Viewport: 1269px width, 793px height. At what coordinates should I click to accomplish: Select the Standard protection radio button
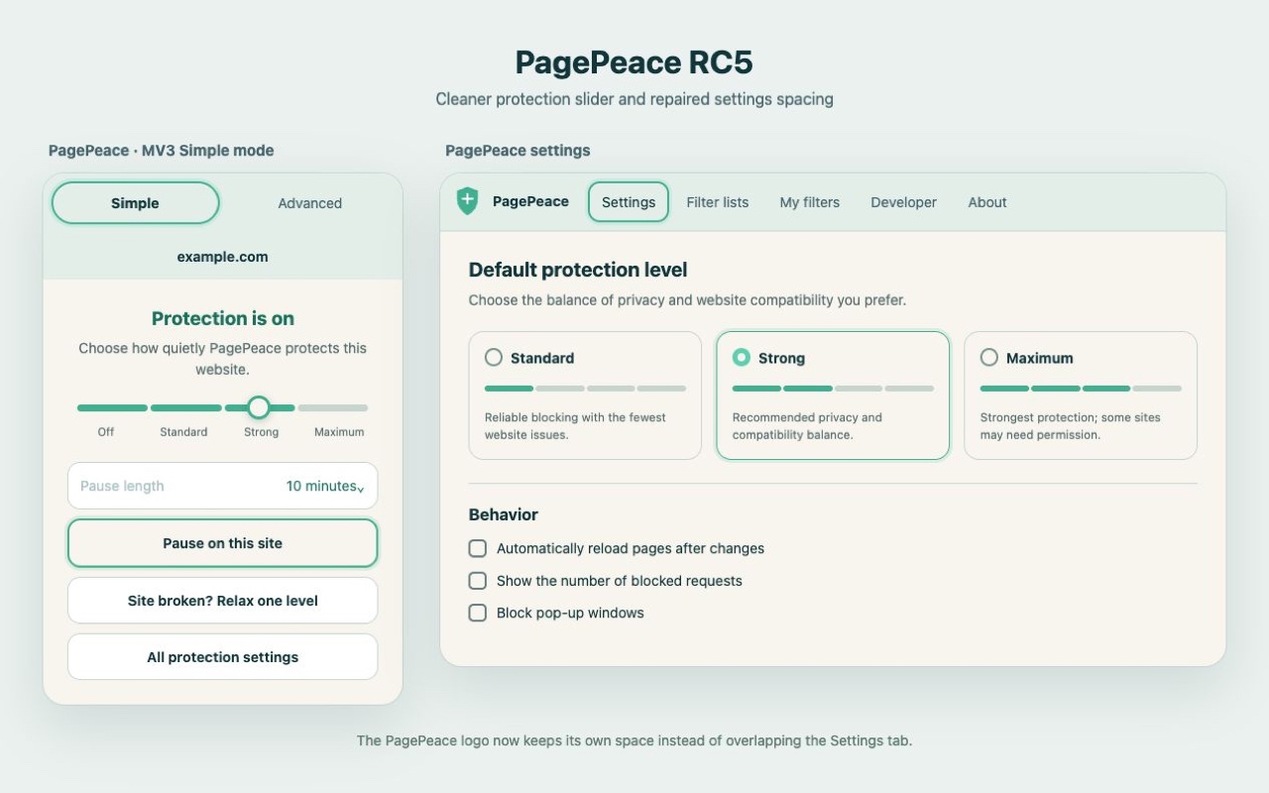(494, 358)
